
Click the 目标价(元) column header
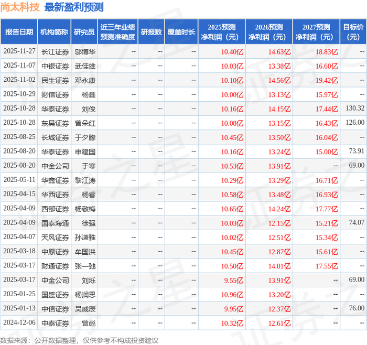(353, 32)
